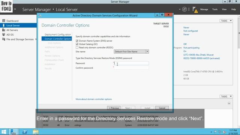Click the Cancel button in wizard
This screenshot has height=135, width=240.
(x=162, y=108)
